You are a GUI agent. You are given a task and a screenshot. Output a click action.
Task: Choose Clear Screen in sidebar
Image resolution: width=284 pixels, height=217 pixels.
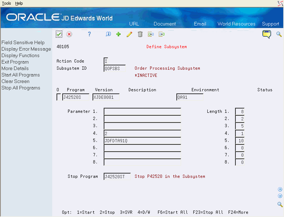point(15,81)
